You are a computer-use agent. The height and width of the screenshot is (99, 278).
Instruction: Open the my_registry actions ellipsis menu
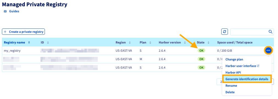tap(268, 51)
